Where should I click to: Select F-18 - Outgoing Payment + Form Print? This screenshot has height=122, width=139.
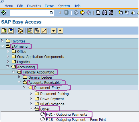tap(76, 119)
